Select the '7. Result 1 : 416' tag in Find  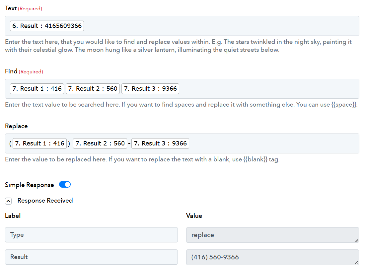tap(37, 89)
